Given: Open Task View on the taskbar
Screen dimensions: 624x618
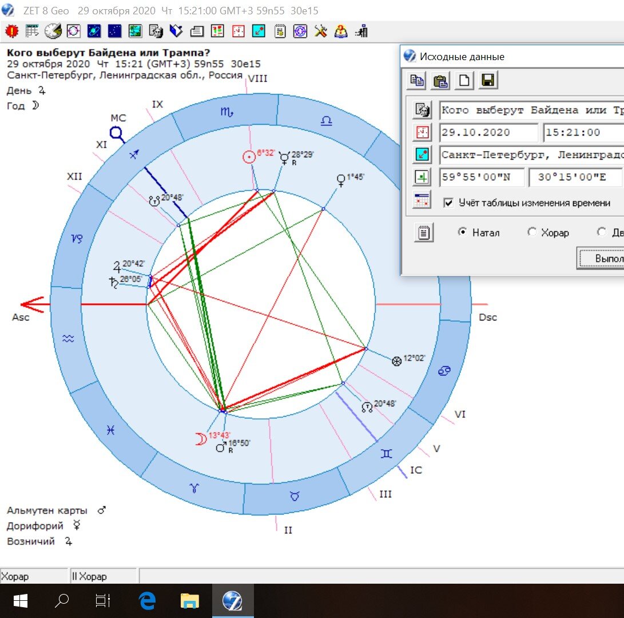Looking at the screenshot, I should tap(103, 601).
